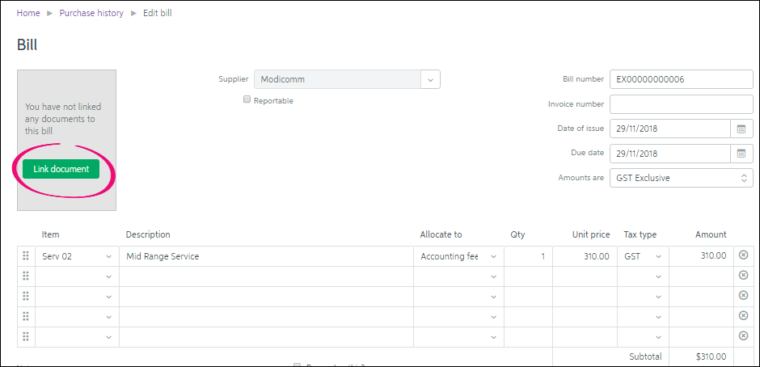Image resolution: width=760 pixels, height=367 pixels.
Task: Expand the Modicomm supplier dropdown
Action: [x=430, y=79]
